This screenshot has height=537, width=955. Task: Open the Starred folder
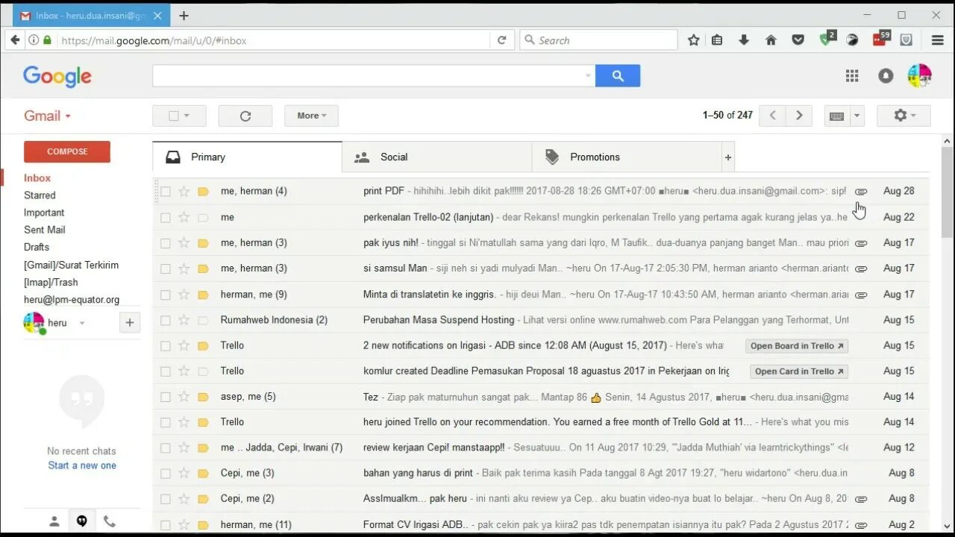pyautogui.click(x=40, y=195)
